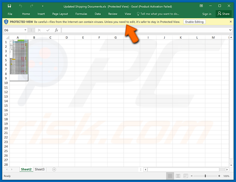Viewport: 236px width, 182px height.
Task: Click inside the formula bar input
Action: (145, 30)
